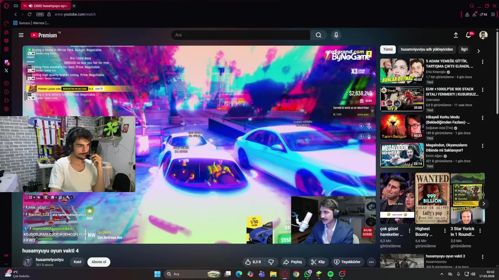The image size is (499, 280).
Task: Open YouTube notifications bell
Action: click(x=469, y=35)
